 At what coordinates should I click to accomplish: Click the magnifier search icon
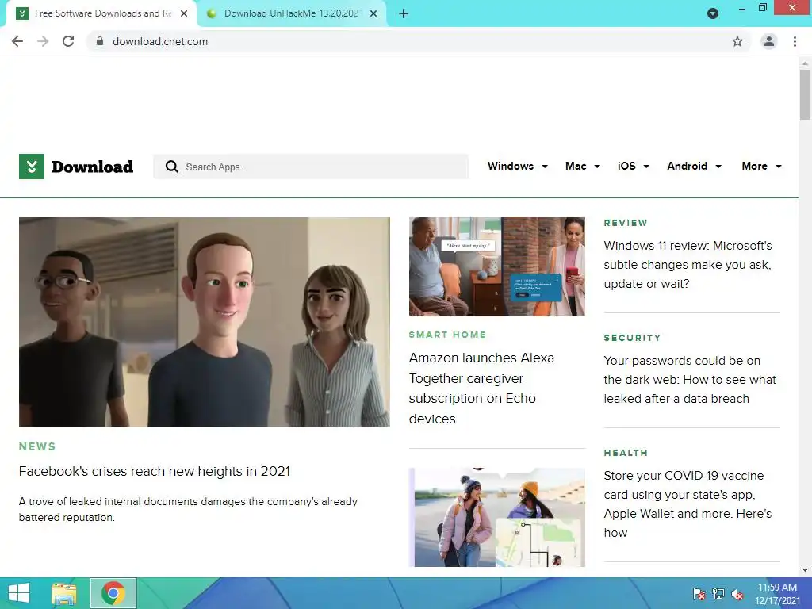point(172,167)
